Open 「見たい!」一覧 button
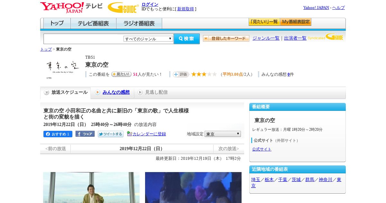Image resolution: width=386 pixels, height=203 pixels. point(264,22)
